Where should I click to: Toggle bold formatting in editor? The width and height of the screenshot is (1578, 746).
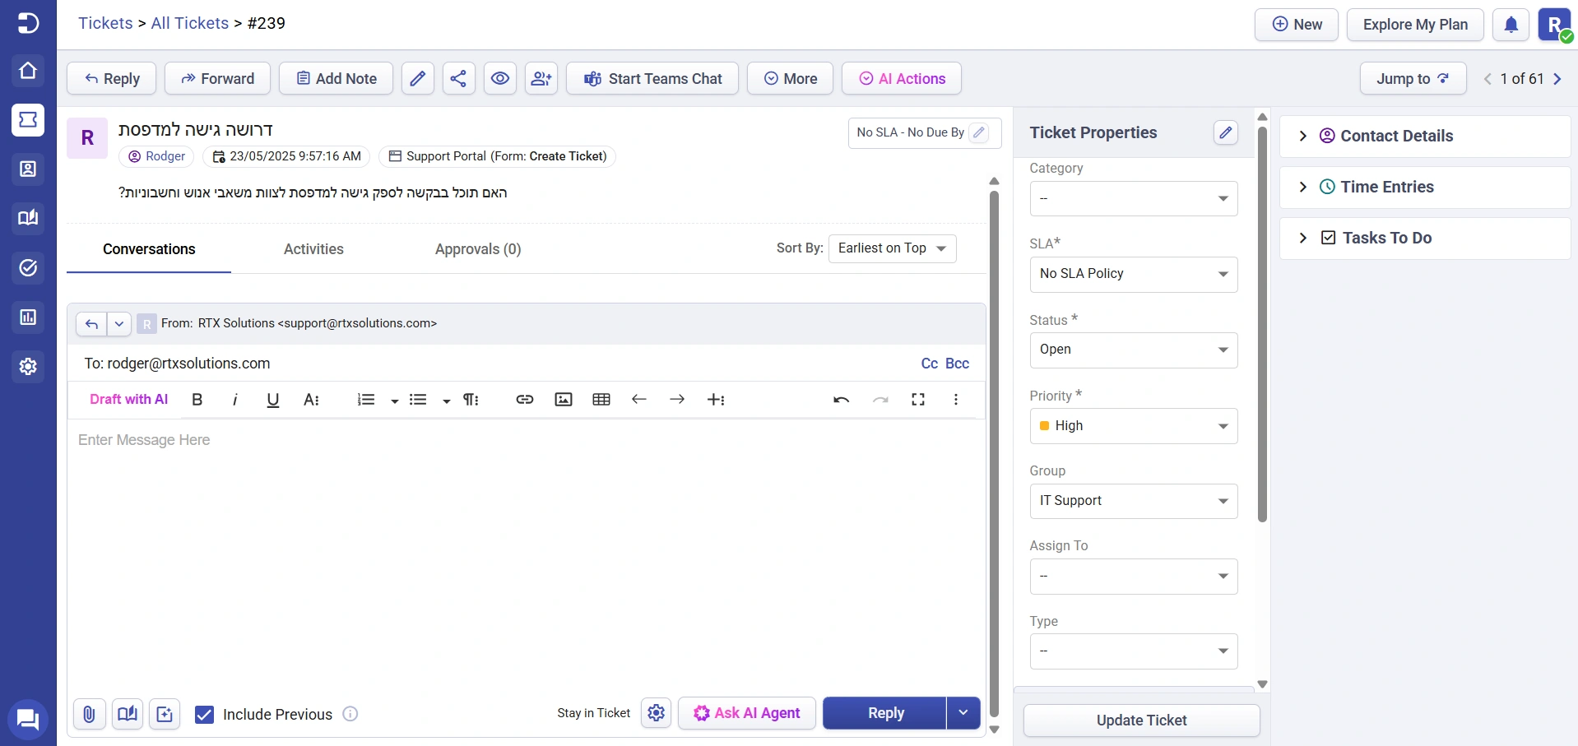[197, 400]
